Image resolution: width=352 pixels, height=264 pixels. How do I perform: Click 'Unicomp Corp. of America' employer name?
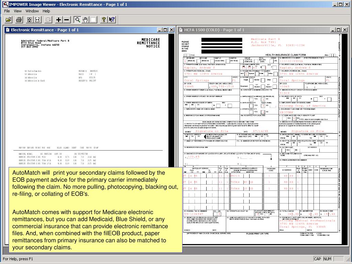302,106
